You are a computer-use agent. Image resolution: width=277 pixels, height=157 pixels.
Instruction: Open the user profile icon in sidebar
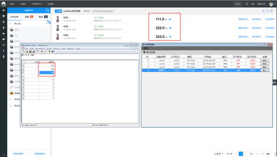click(x=3, y=56)
